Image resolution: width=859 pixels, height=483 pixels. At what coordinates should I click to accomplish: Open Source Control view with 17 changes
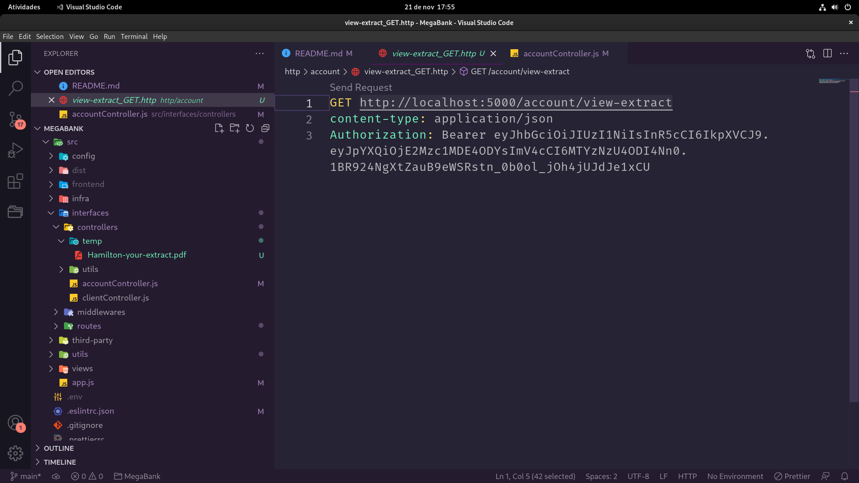point(15,119)
